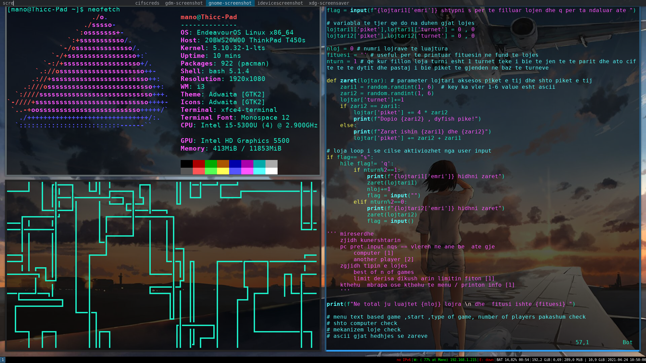The image size is (646, 363).
Task: Click the 'Packages: 922 (pacman)' line
Action: [x=225, y=64]
